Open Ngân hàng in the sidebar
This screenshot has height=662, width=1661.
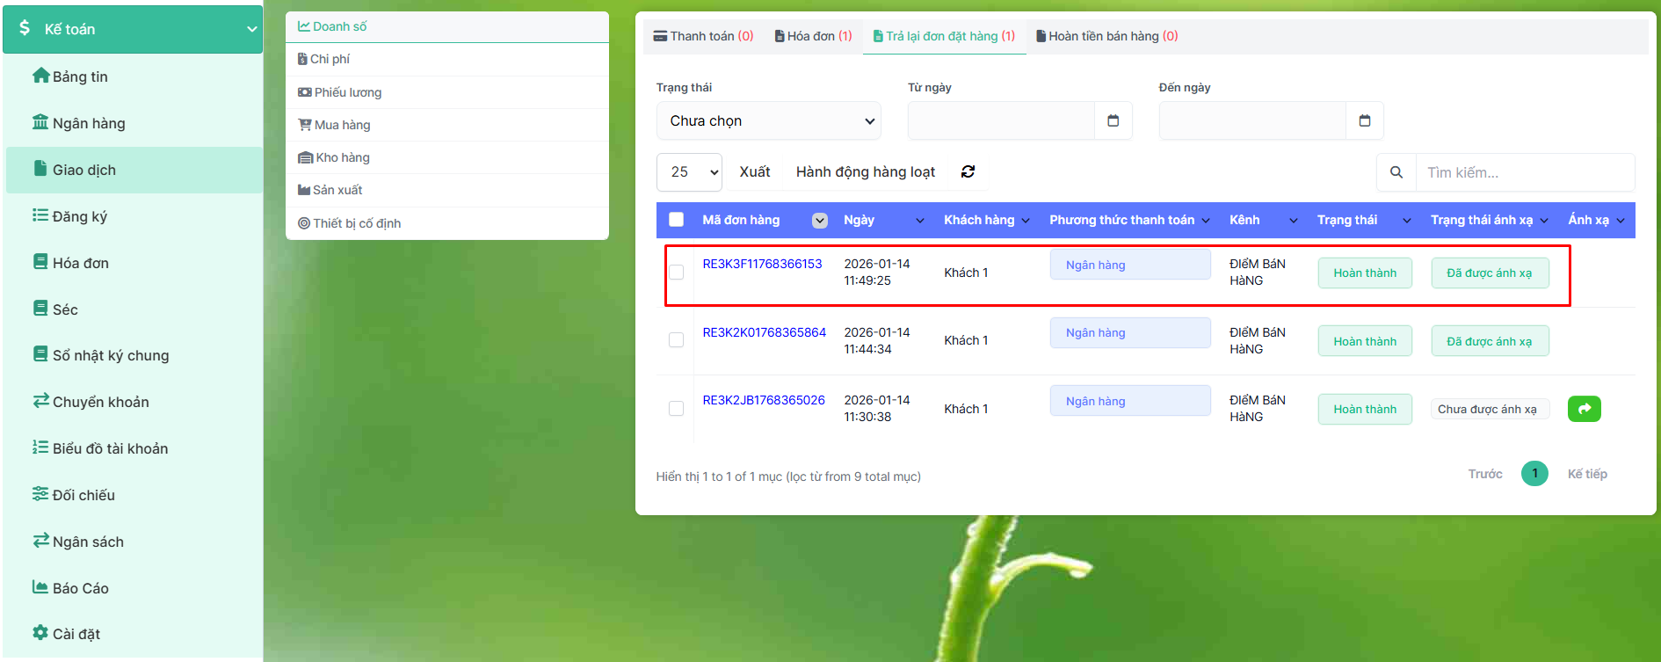[x=88, y=123]
